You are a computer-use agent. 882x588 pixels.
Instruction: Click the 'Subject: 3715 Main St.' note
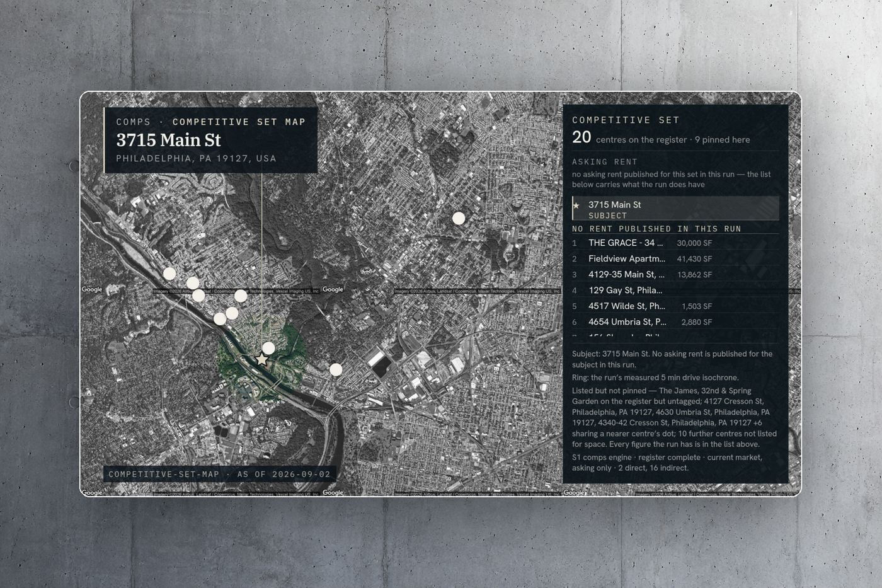[672, 359]
